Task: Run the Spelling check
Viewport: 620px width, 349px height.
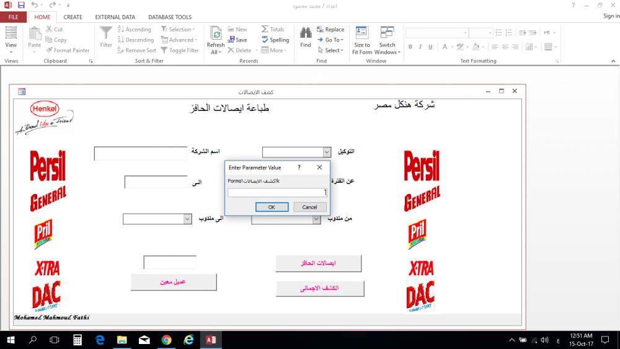Action: [x=275, y=40]
